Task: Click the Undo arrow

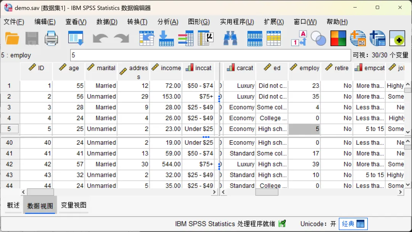Action: tap(100, 38)
